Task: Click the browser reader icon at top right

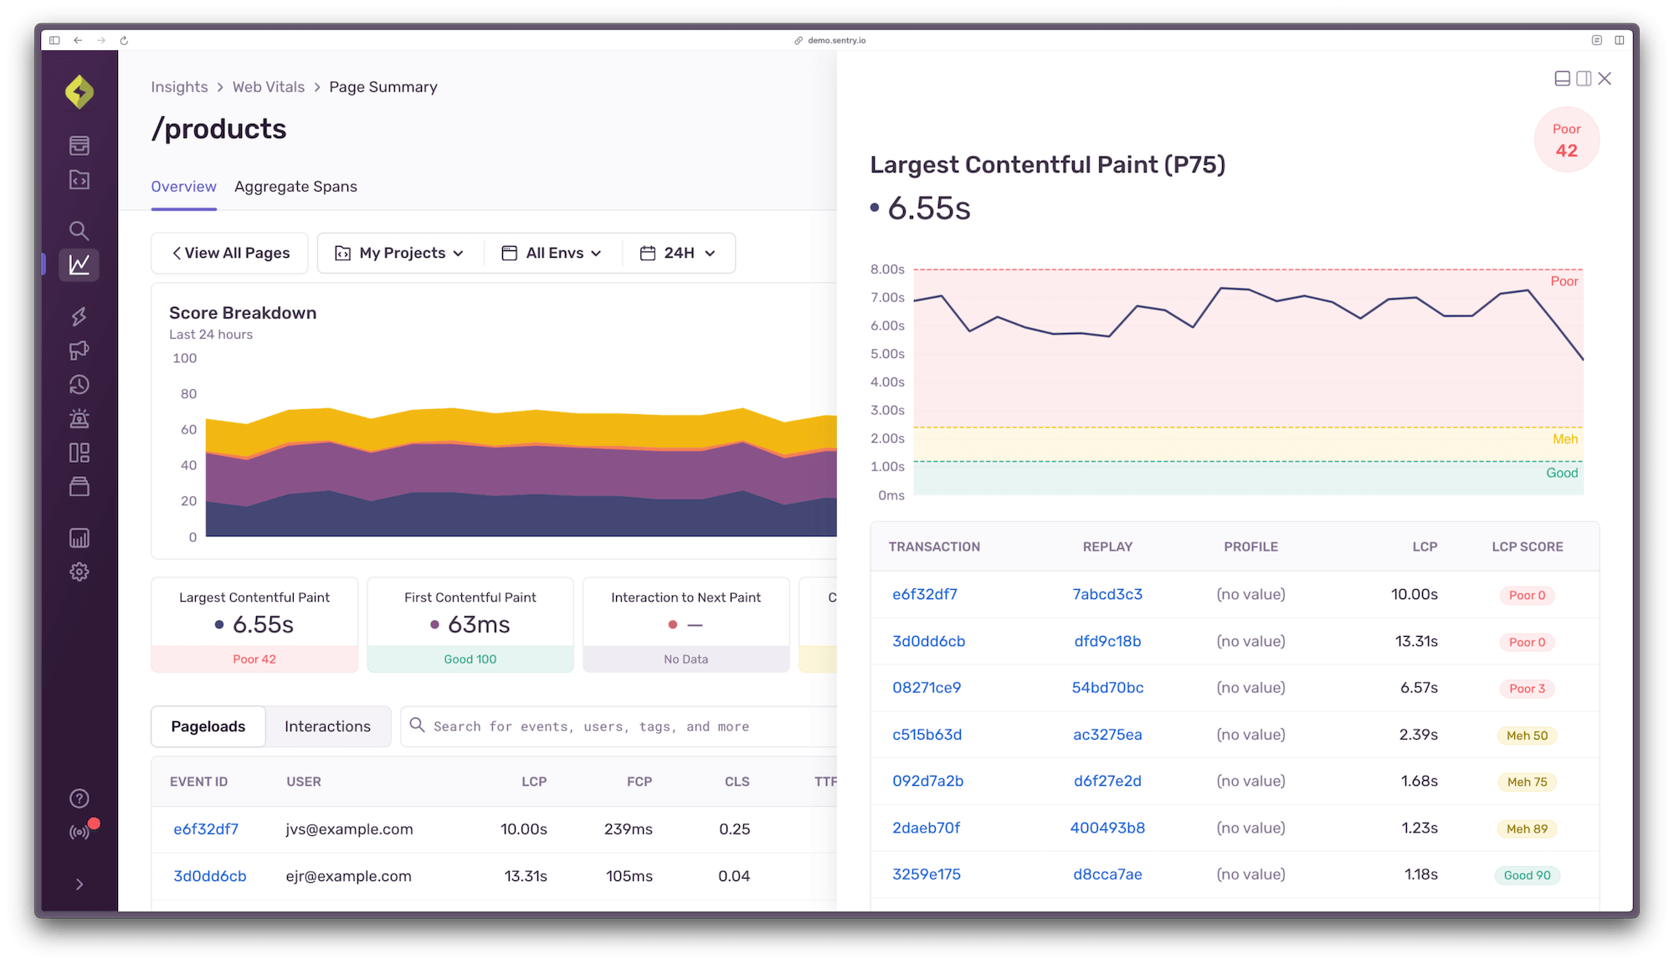Action: [x=1597, y=40]
